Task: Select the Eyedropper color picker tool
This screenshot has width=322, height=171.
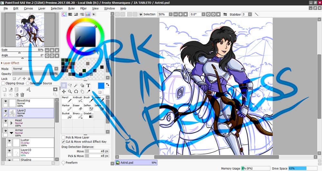Action: pyautogui.click(x=88, y=91)
